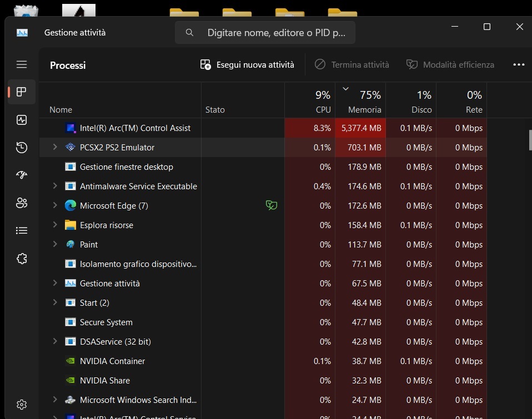Click the Esplora risorse folder icon
The image size is (532, 419).
tap(71, 225)
